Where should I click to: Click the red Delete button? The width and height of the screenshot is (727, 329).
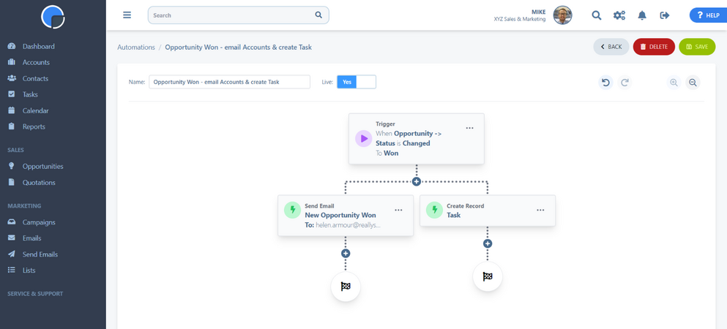[654, 47]
